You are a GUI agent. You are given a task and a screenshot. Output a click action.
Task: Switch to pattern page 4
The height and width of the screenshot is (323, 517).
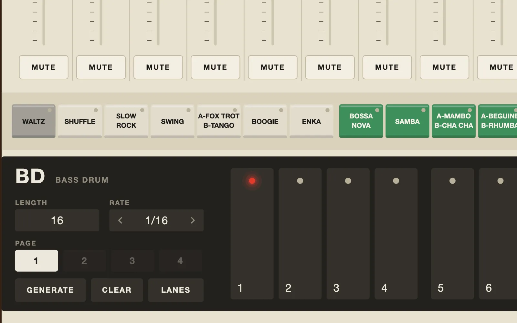click(180, 261)
